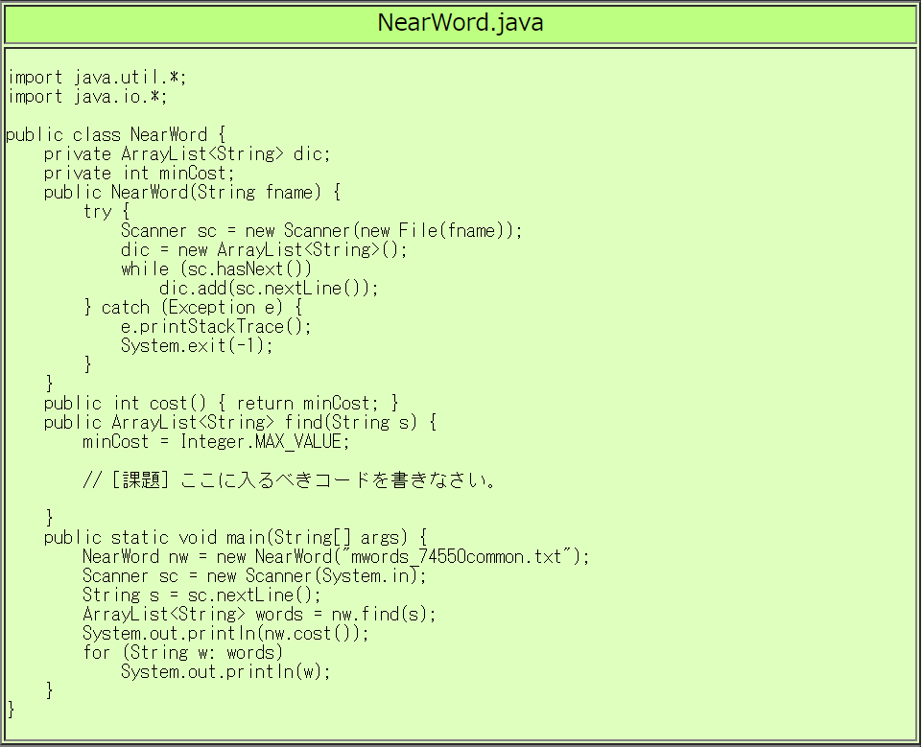Click the catch (Exception e) line
The width and height of the screenshot is (922, 747).
192,308
